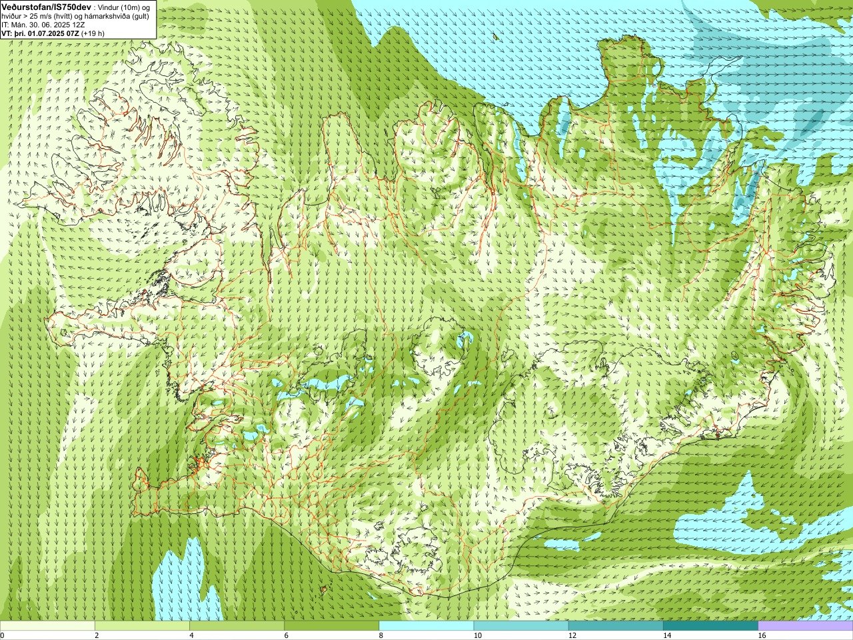Click the "Vindur (10m) og" label text
The image size is (853, 640).
click(125, 7)
